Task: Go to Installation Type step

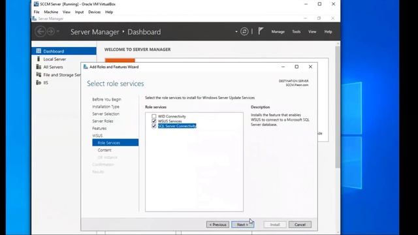Action: [x=106, y=106]
